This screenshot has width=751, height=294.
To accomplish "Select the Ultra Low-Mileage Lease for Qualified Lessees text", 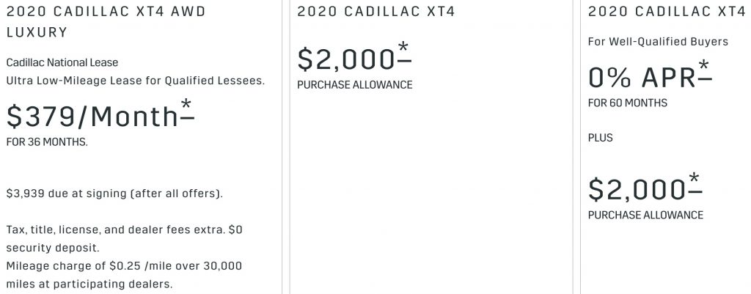I will (136, 81).
